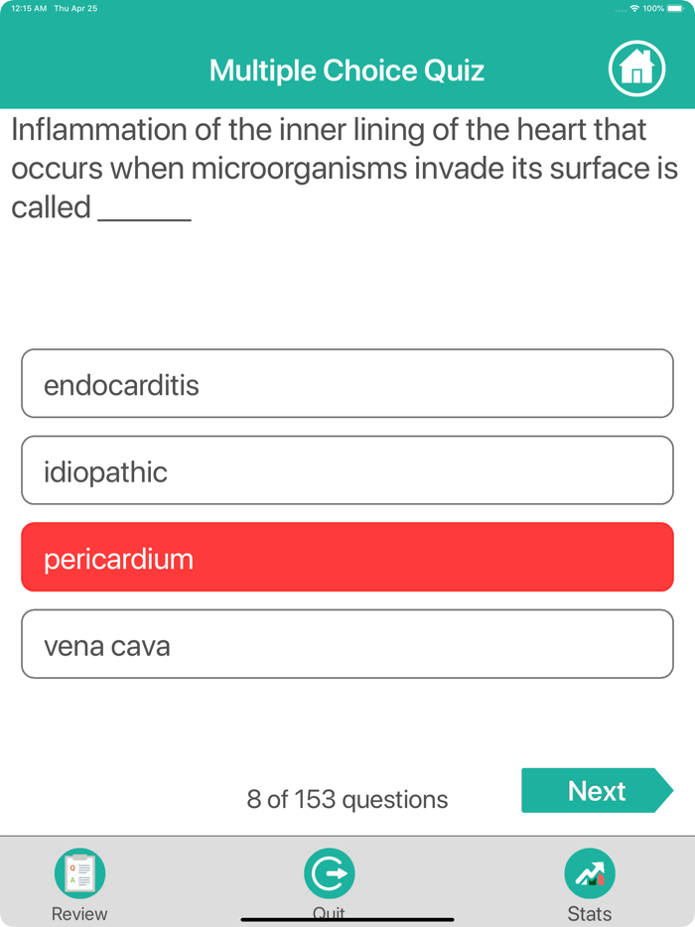
Task: Click the '8 of 153 questions' progress text
Action: [x=347, y=799]
